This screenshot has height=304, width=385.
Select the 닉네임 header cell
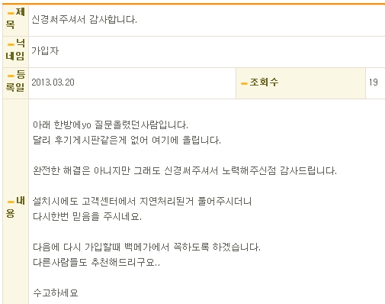point(15,52)
